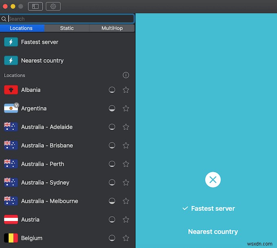Image resolution: width=277 pixels, height=248 pixels.
Task: Switch to the Static tab
Action: coord(67,28)
